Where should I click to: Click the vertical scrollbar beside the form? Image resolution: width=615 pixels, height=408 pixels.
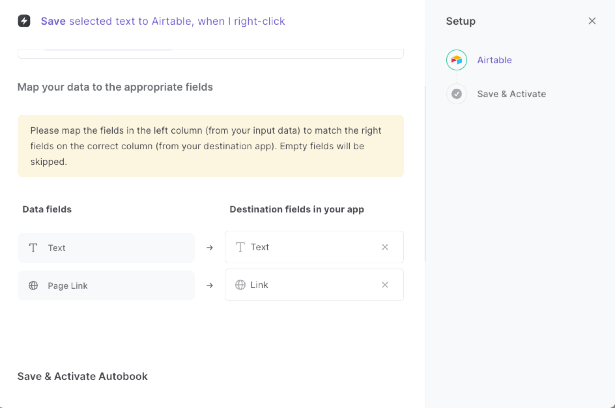click(x=425, y=173)
